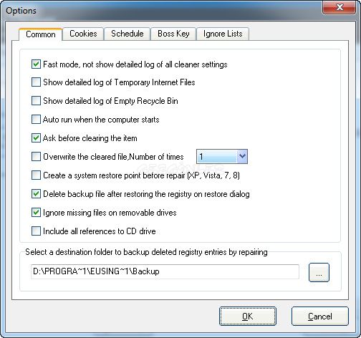
Task: Click the backup folder path field
Action: pyautogui.click(x=165, y=271)
